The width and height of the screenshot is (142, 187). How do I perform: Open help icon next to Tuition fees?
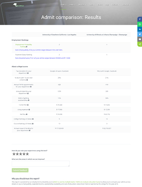pyautogui.click(x=28, y=105)
